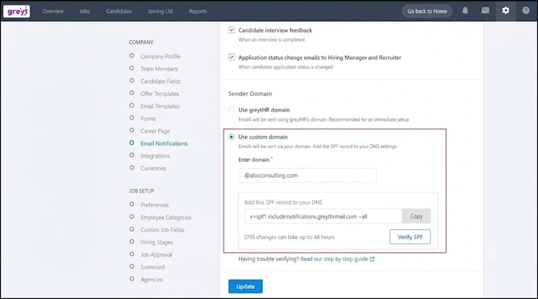
Task: Open the notifications bell icon
Action: coord(465,11)
